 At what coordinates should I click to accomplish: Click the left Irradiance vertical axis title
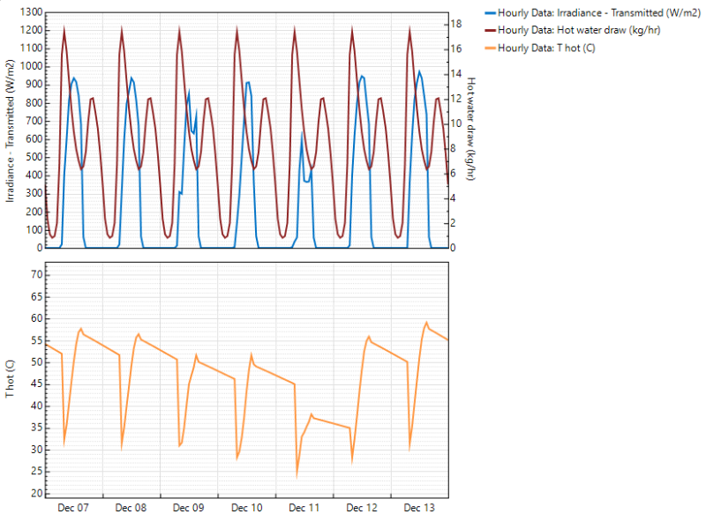click(x=11, y=130)
